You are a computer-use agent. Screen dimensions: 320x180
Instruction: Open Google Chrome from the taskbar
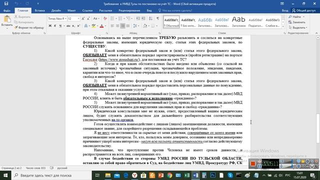click(x=169, y=175)
